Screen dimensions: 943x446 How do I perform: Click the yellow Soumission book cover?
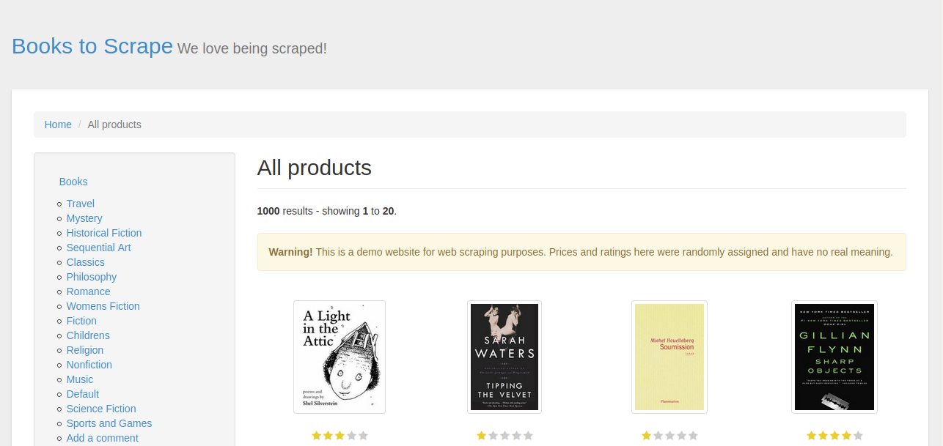tap(669, 357)
